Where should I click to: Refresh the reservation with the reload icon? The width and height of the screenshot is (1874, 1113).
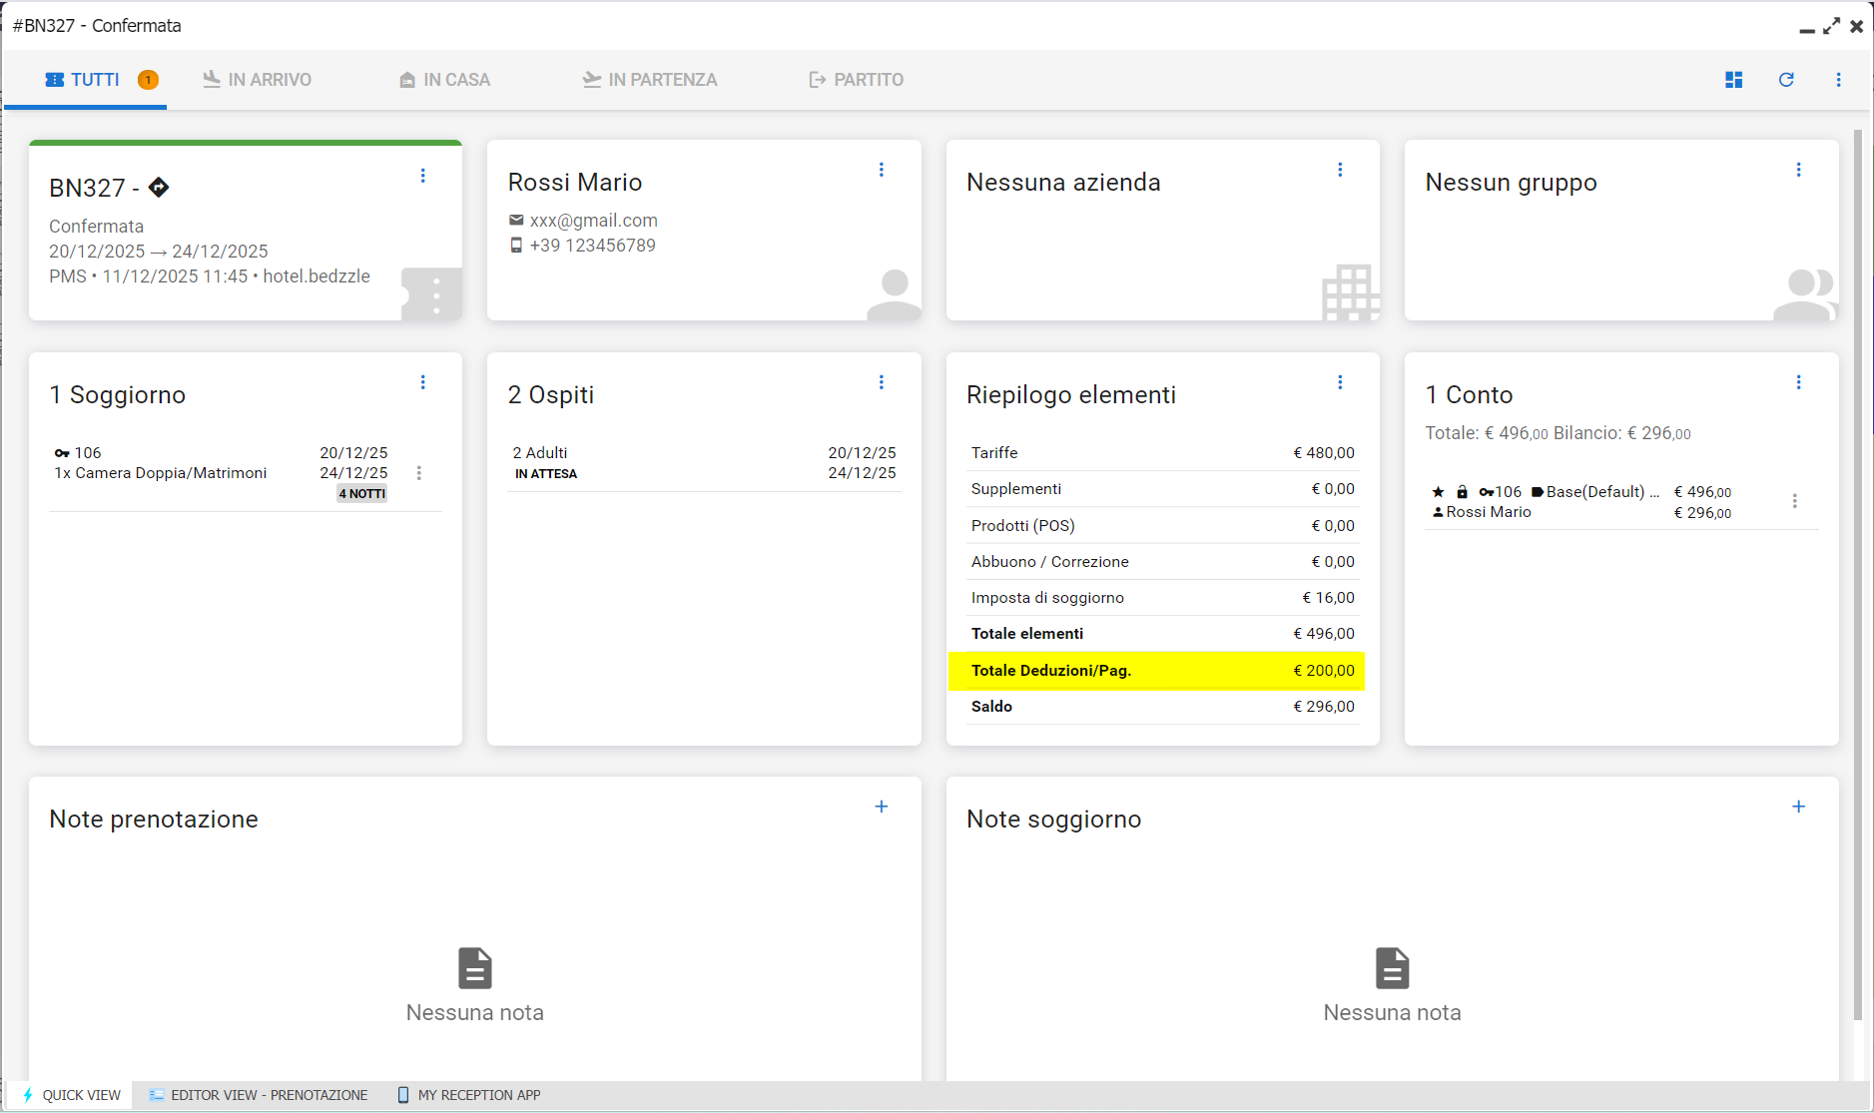click(1786, 80)
